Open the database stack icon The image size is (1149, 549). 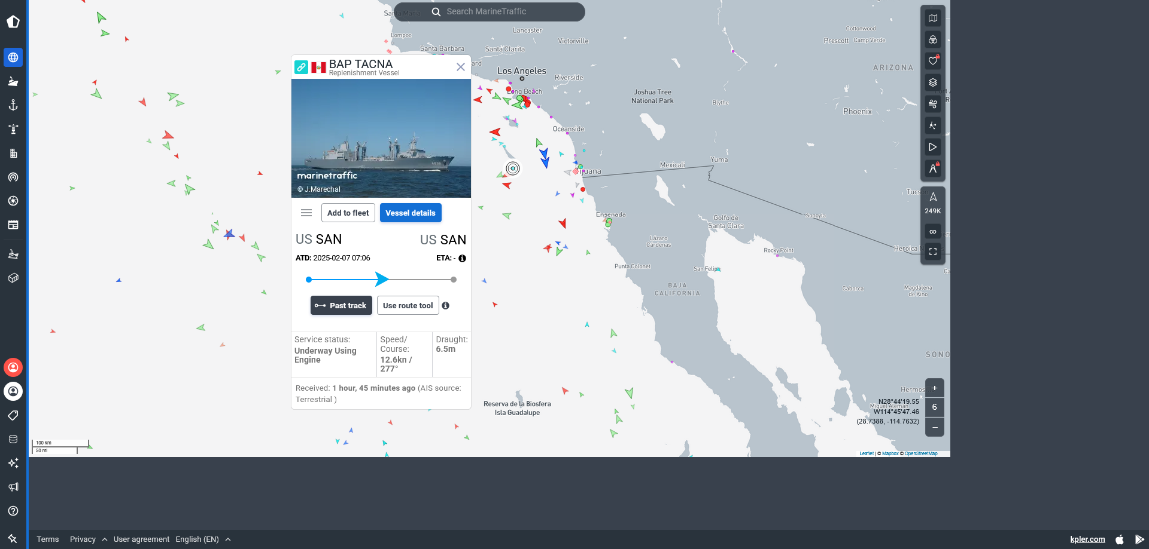[13, 439]
